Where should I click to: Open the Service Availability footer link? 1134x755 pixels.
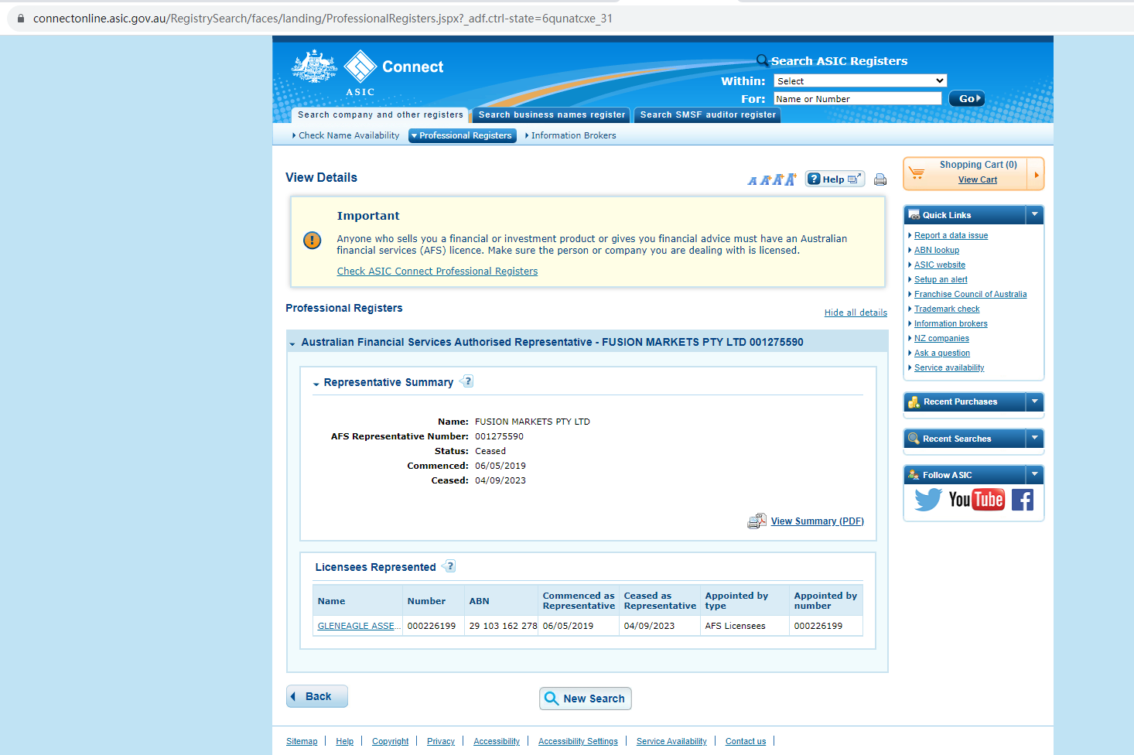click(671, 741)
